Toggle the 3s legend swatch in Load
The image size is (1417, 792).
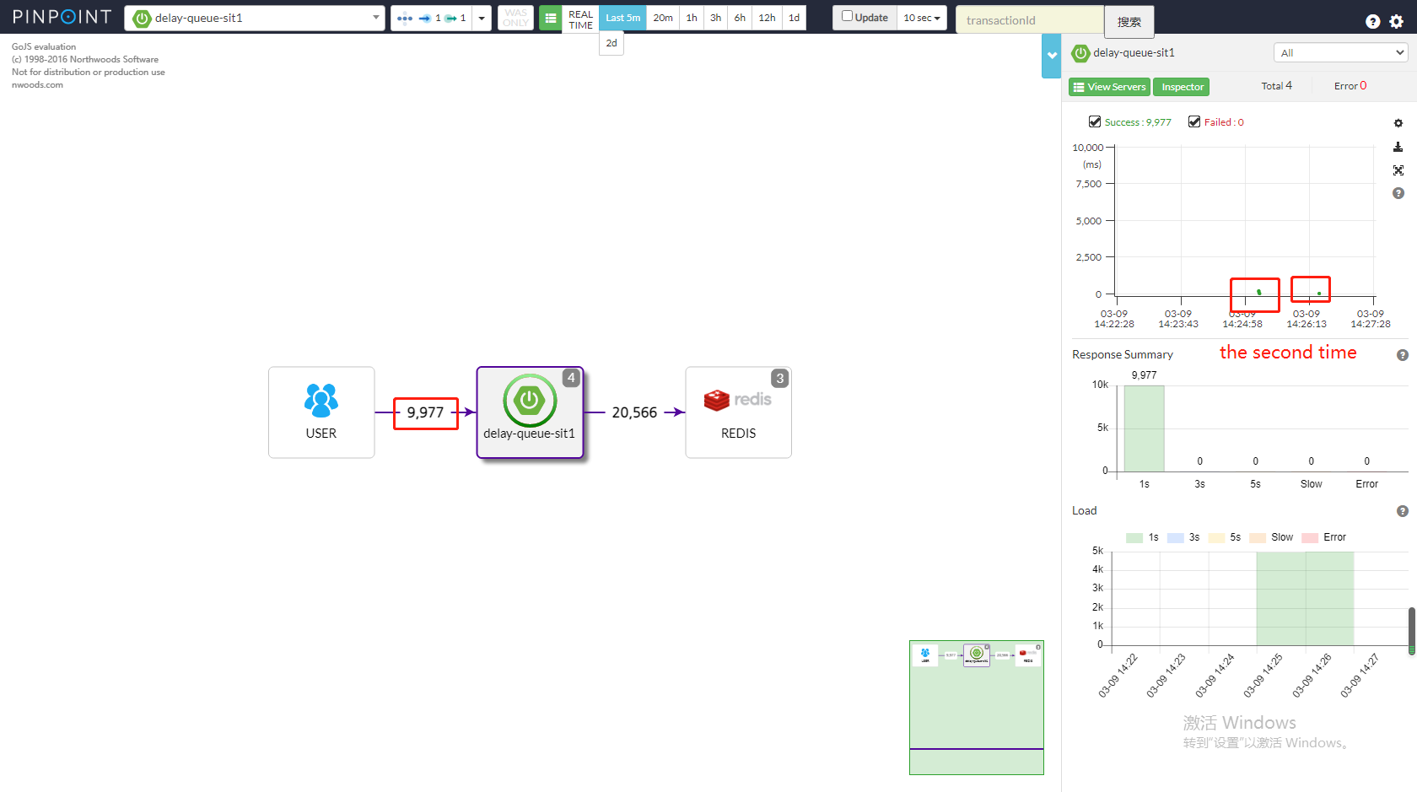click(1176, 537)
